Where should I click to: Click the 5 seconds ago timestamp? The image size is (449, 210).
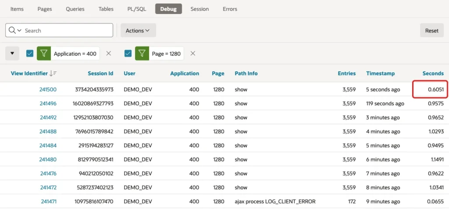383,89
